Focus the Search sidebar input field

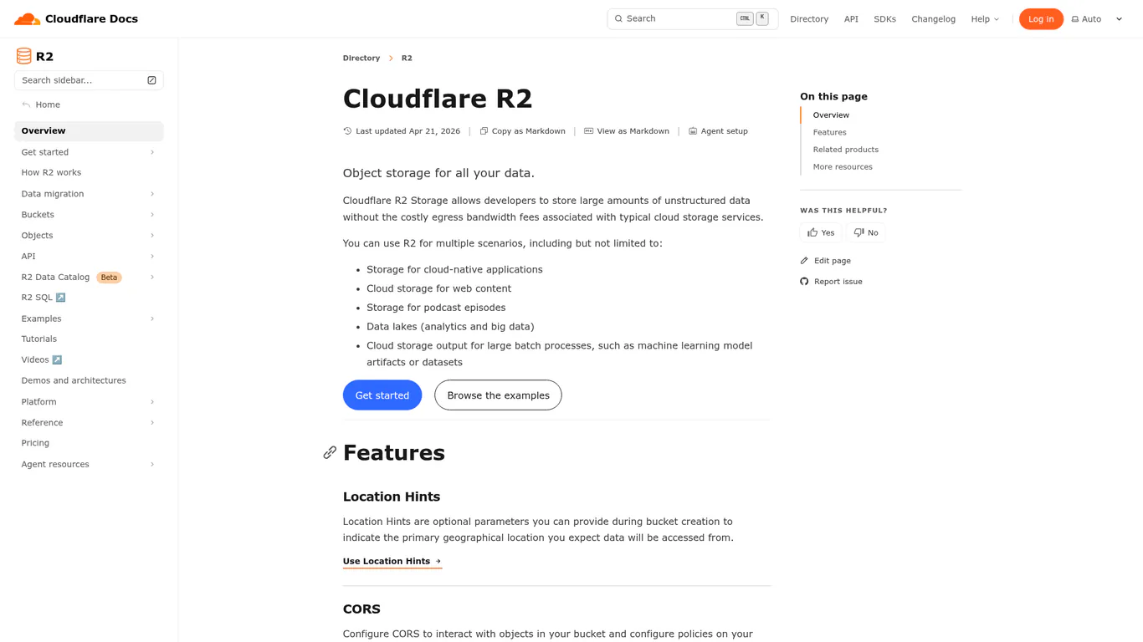[89, 80]
